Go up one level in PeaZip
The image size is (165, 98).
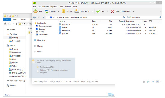coord(43,17)
